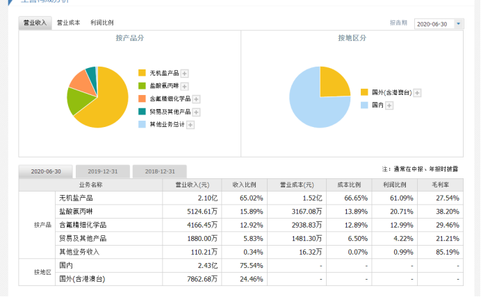Screen dimensions: 481x297
Task: Click the yellow overseas slice of region pie
Action: point(332,82)
